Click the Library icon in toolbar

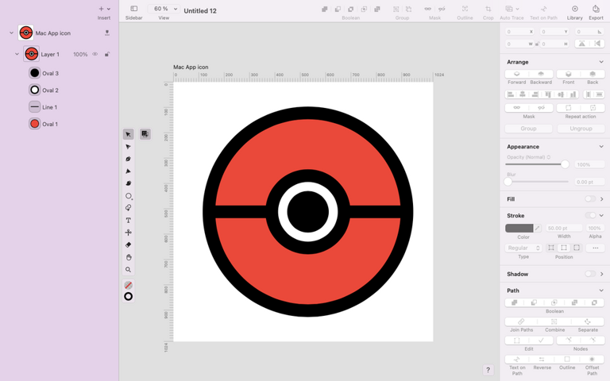574,9
